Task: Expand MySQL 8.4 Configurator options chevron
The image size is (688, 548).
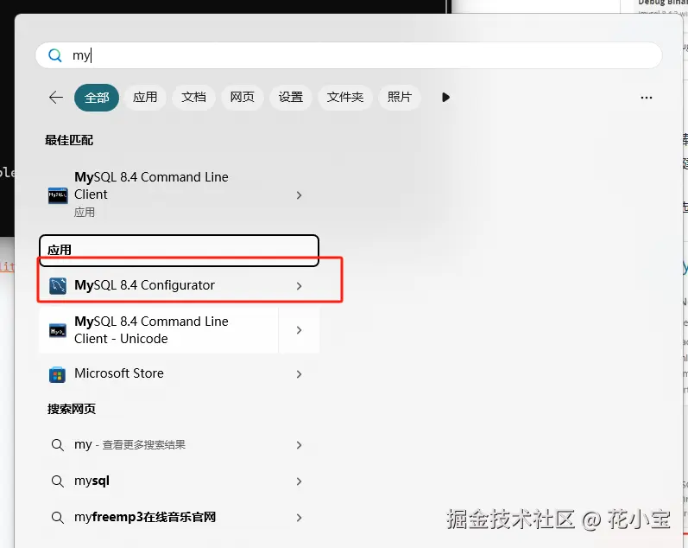Action: (x=299, y=286)
